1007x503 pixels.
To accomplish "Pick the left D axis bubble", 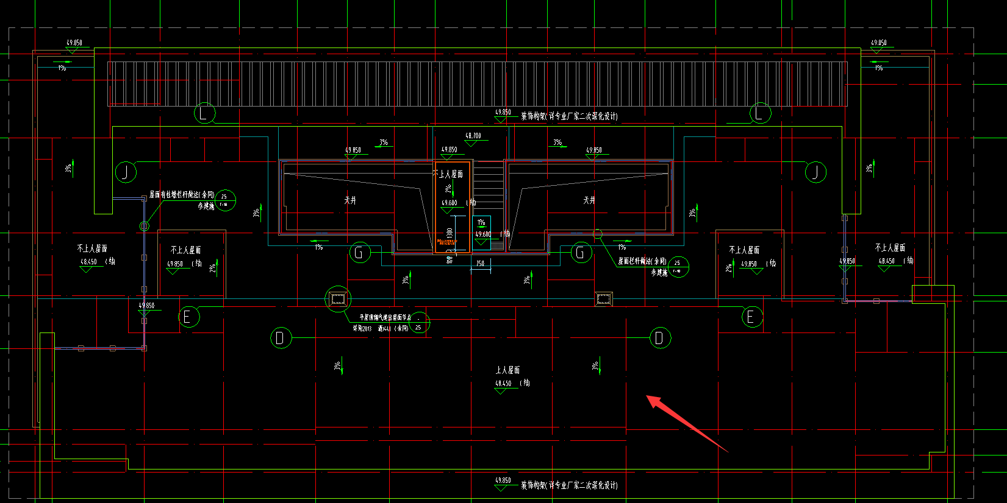I will point(281,338).
